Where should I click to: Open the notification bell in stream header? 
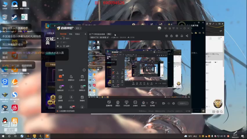[182, 36]
